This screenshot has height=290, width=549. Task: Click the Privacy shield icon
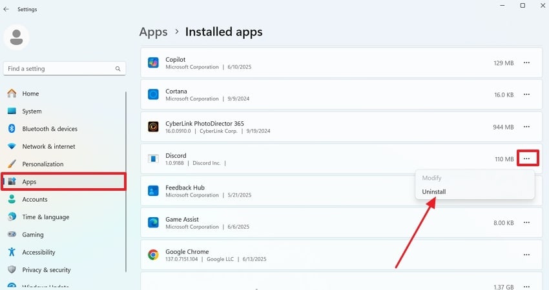(12, 269)
